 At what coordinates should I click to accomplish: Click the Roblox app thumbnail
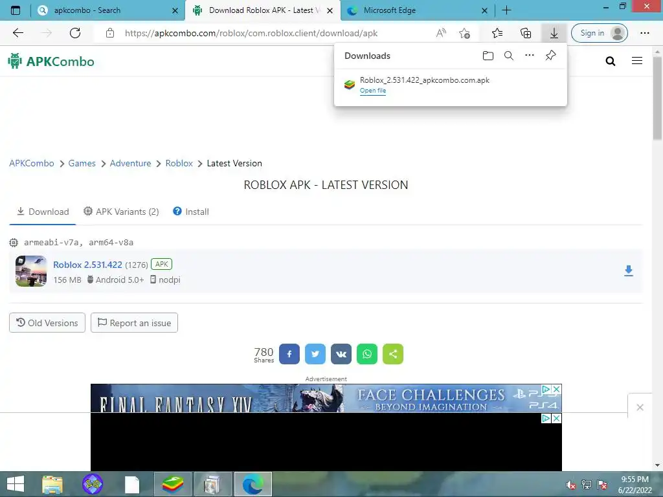pyautogui.click(x=31, y=271)
